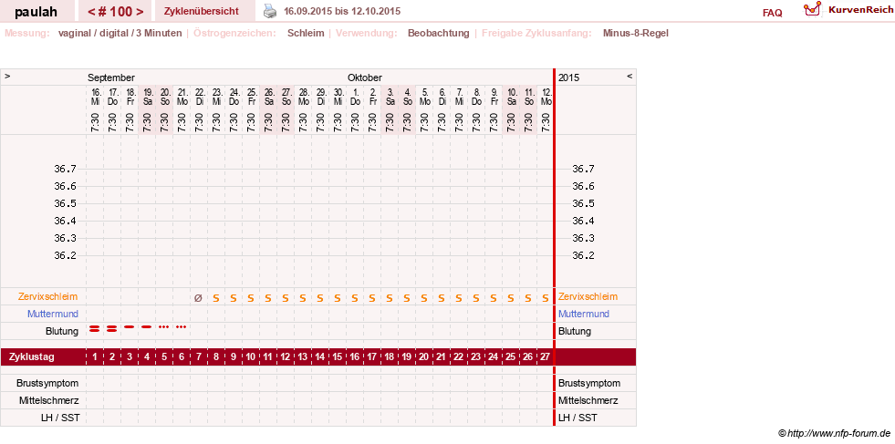
Task: Click the left Brustsymptom row label
Action: coord(47,383)
